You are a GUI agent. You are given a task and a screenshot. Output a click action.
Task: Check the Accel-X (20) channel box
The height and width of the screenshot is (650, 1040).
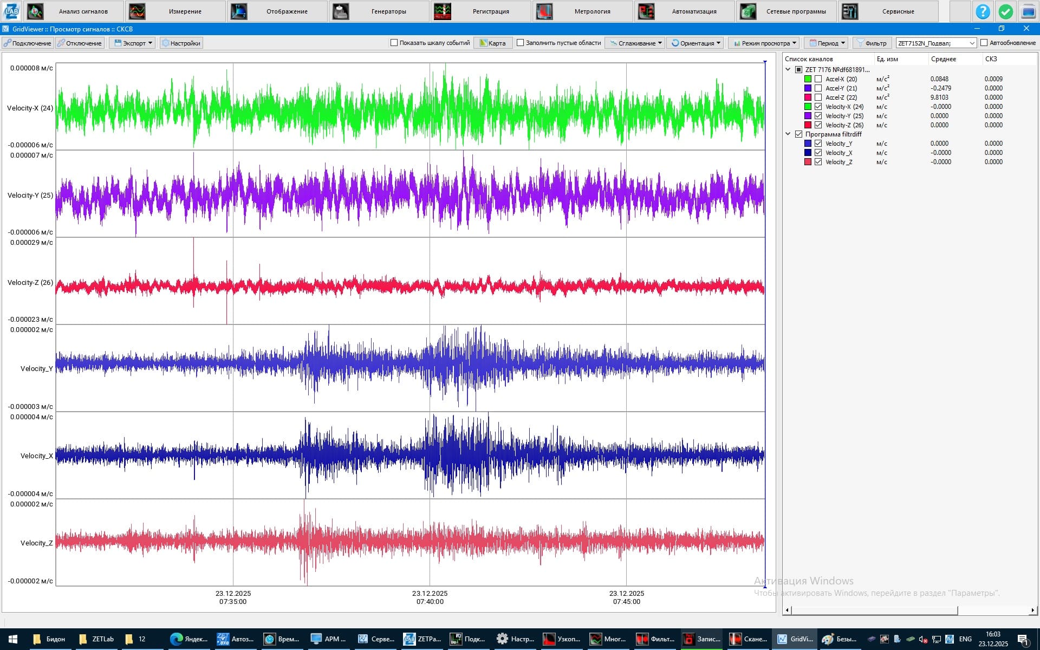click(x=818, y=79)
